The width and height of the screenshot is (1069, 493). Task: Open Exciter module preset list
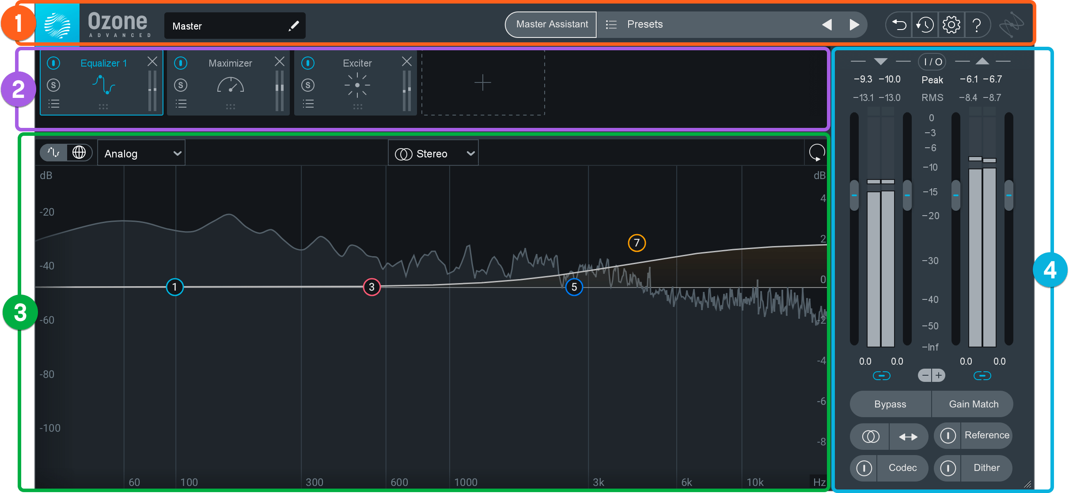click(308, 104)
